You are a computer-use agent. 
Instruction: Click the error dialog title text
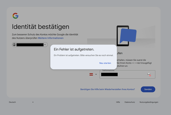[74, 49]
